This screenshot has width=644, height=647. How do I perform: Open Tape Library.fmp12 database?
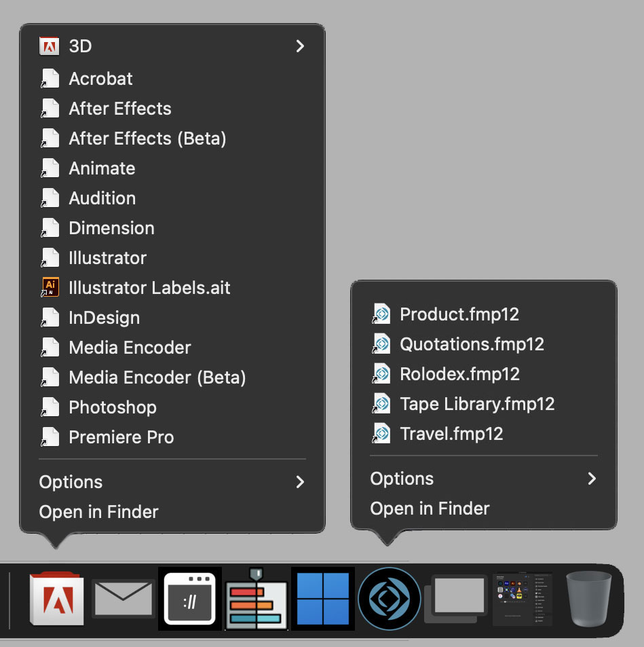point(477,404)
